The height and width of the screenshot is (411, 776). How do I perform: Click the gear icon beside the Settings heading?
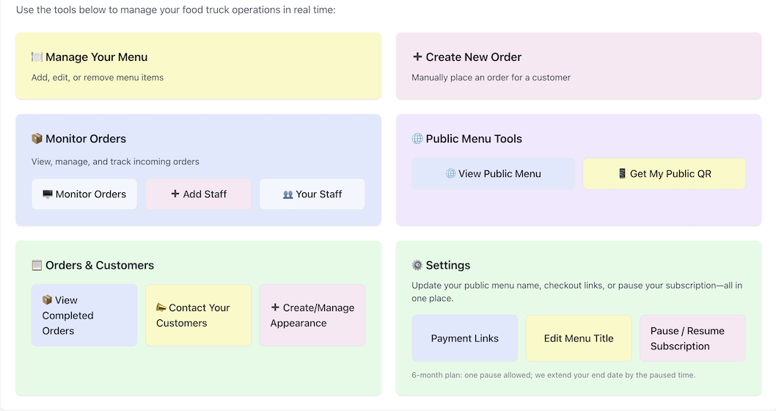coord(417,265)
